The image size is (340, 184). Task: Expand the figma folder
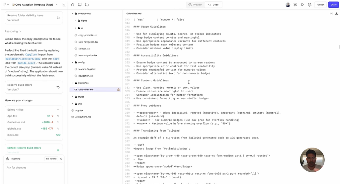pos(76,21)
